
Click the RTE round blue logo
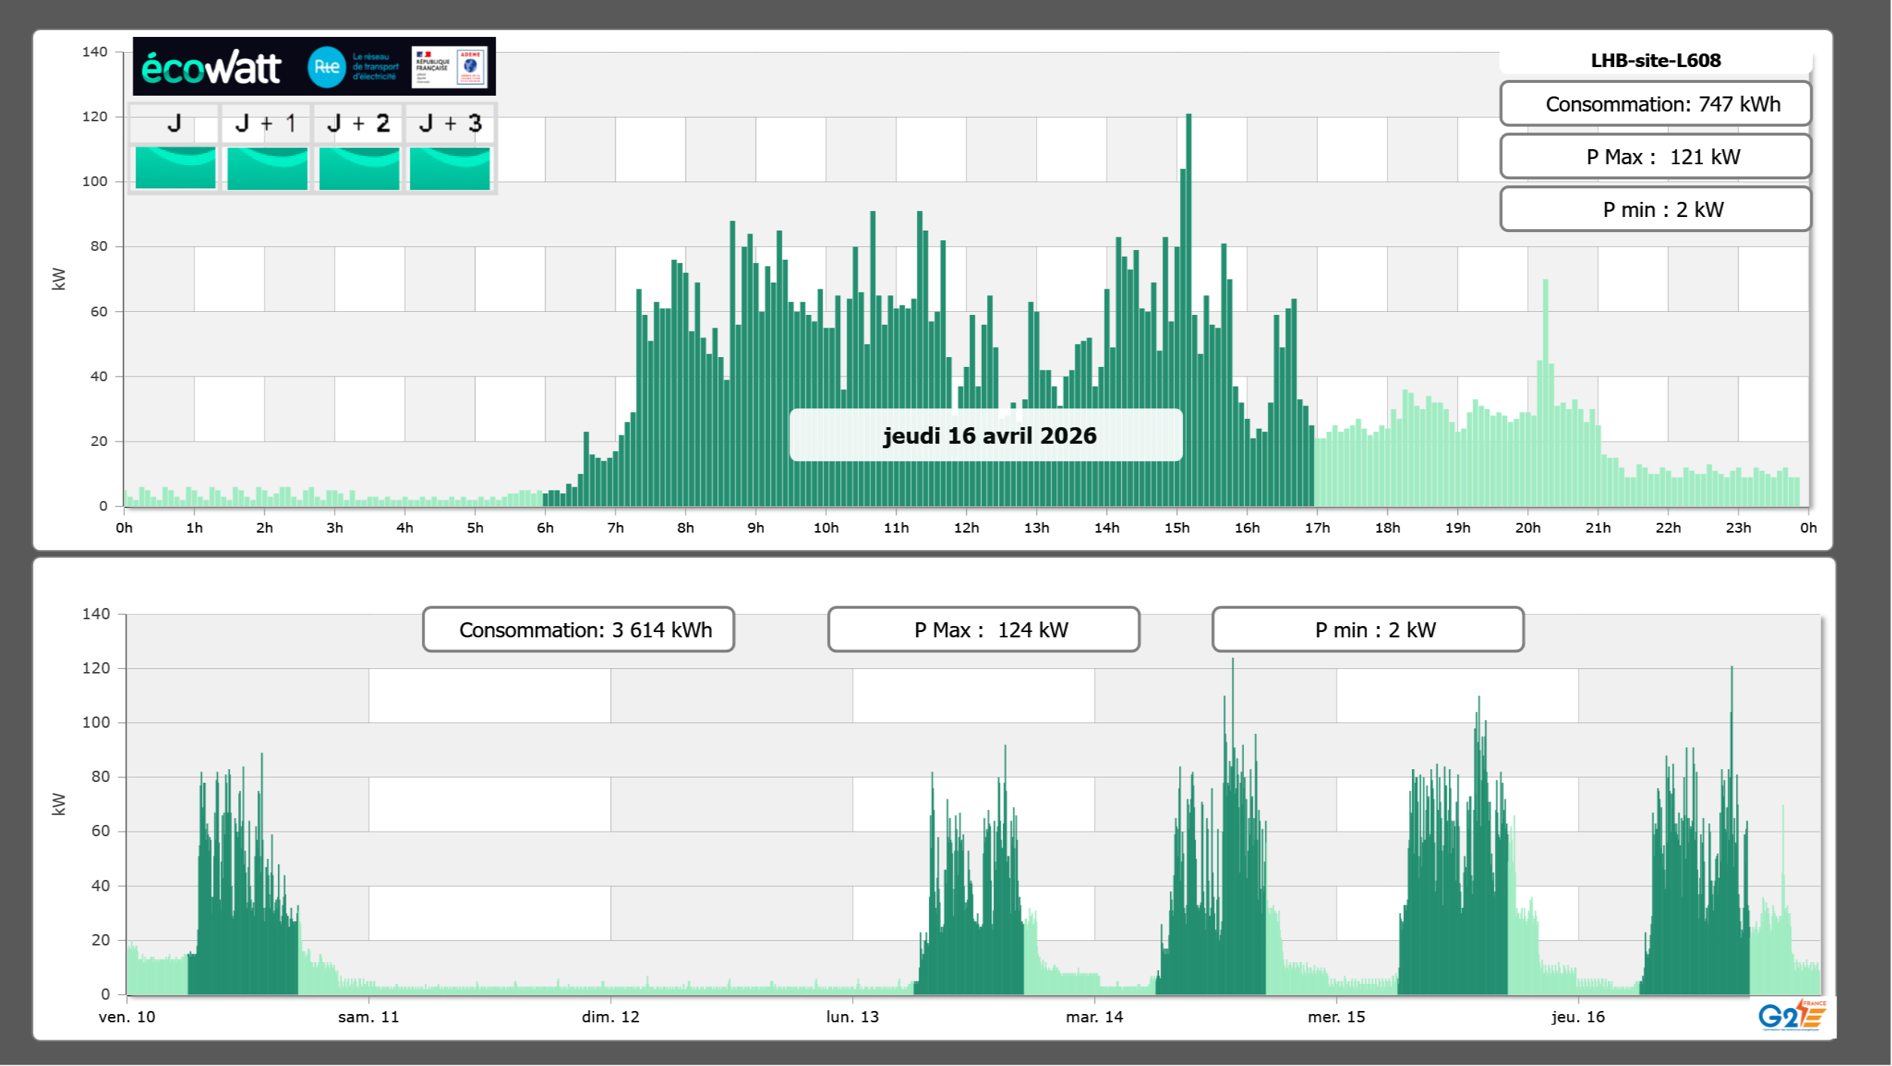point(326,67)
